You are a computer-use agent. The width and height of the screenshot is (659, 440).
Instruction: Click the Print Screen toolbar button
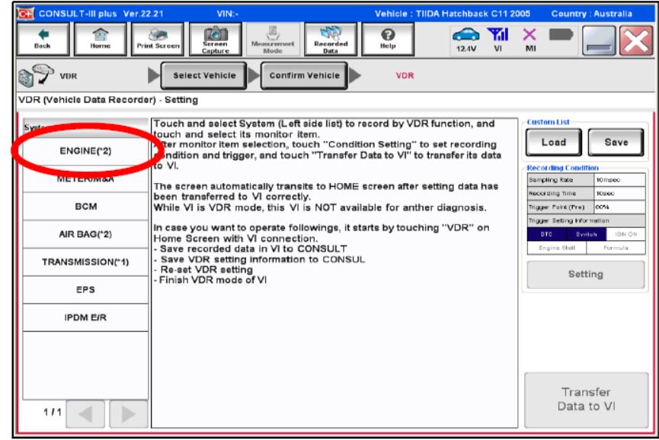tap(158, 39)
